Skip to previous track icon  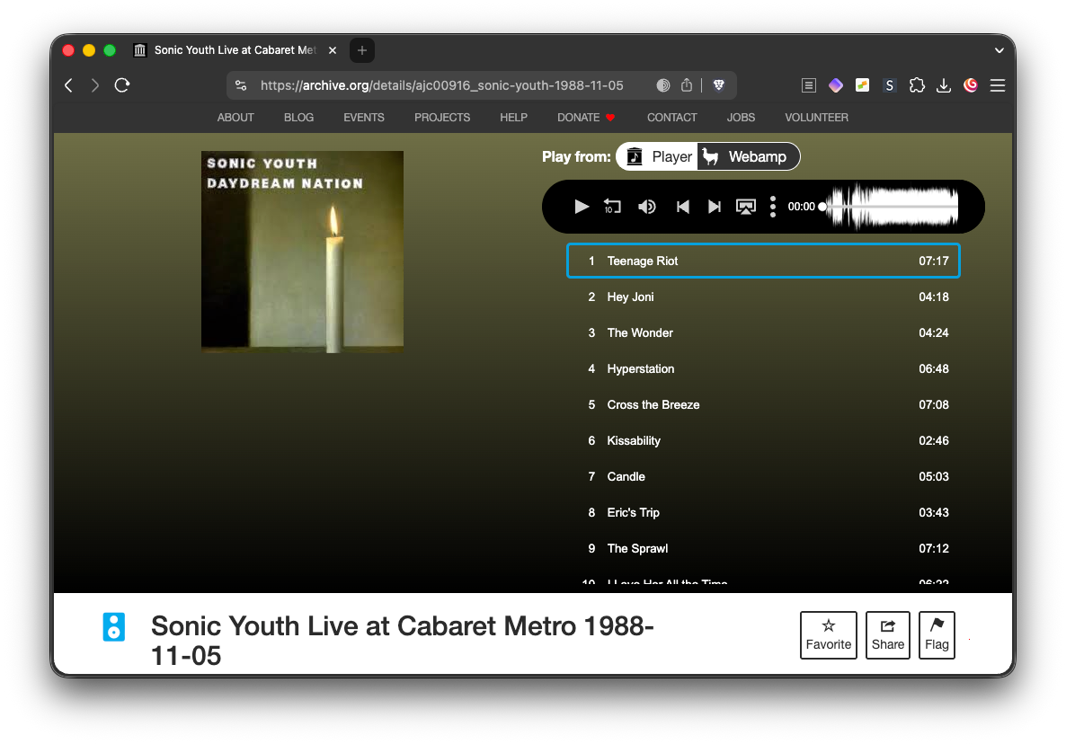682,207
